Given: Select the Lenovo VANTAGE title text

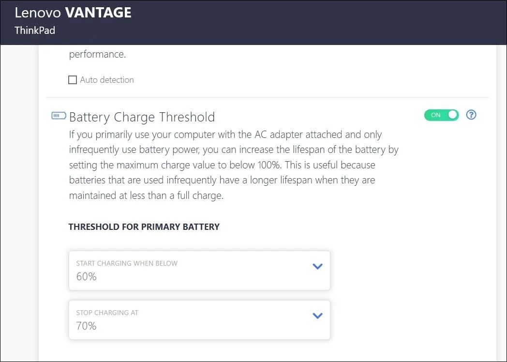Looking at the screenshot, I should (x=74, y=13).
